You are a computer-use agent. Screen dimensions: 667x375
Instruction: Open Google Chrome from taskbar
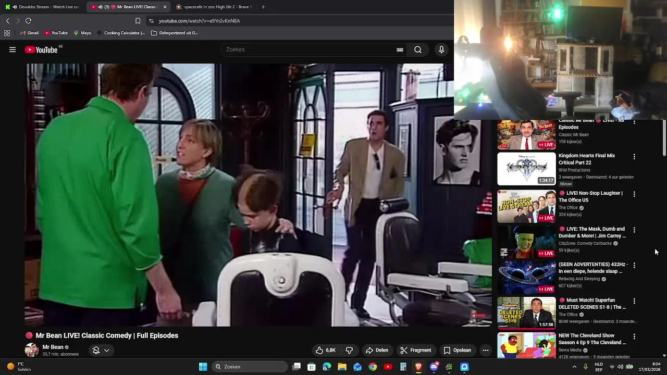(373, 367)
